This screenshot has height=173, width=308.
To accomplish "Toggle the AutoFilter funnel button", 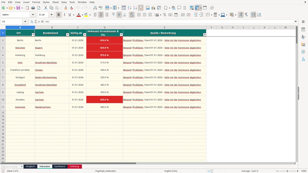I will tap(141, 8).
